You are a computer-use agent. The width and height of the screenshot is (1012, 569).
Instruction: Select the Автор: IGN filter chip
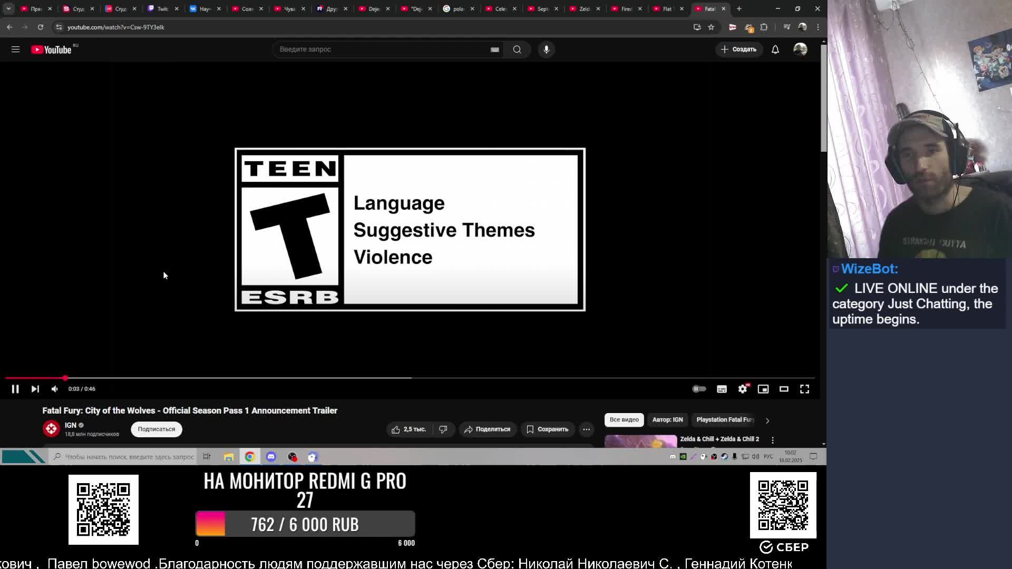pyautogui.click(x=667, y=420)
